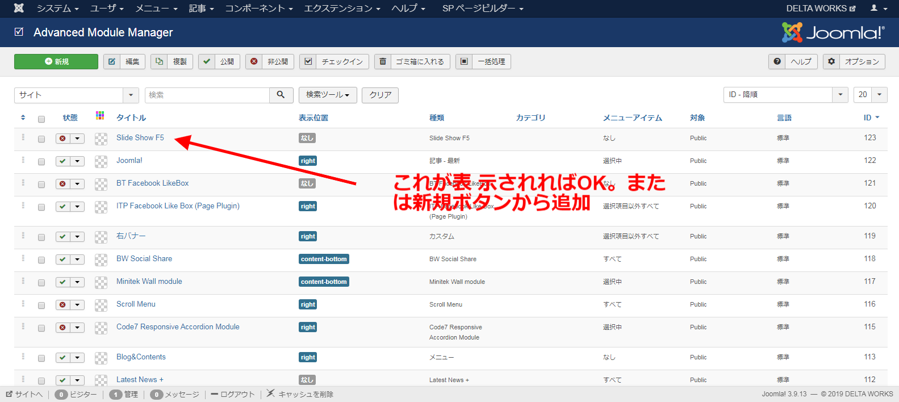Sort by the 表示位置 column header

[313, 118]
